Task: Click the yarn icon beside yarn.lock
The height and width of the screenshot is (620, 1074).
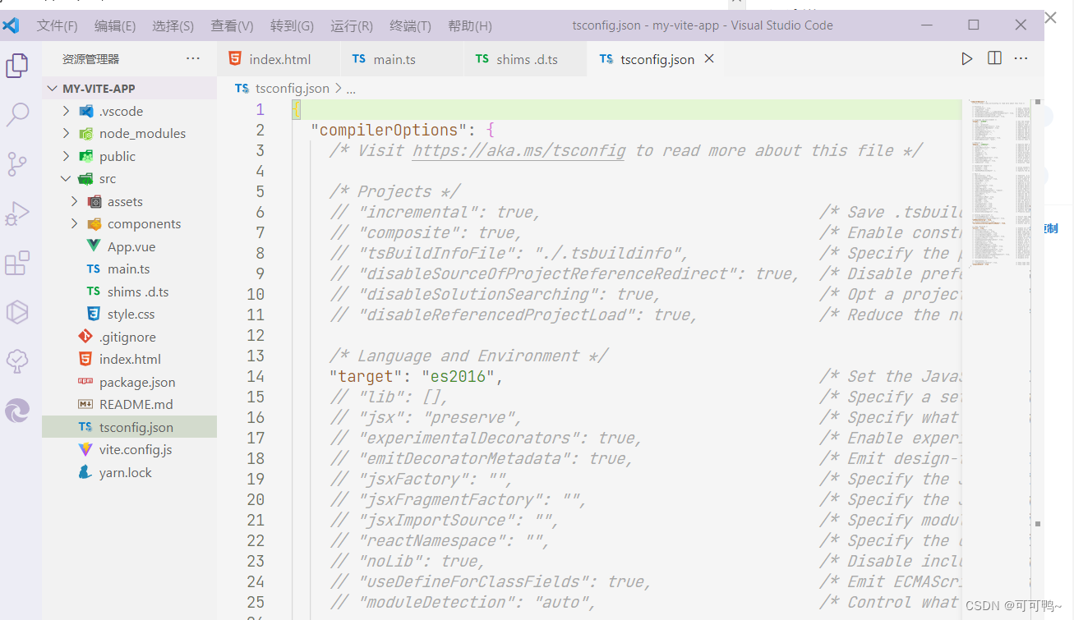Action: pos(85,472)
